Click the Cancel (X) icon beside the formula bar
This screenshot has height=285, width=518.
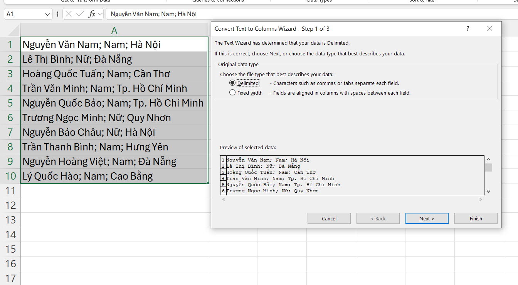click(68, 14)
